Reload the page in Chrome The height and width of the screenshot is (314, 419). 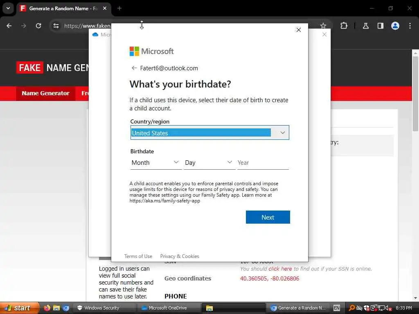pos(38,26)
